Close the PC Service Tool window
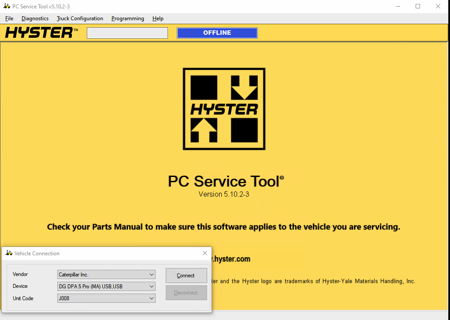Viewport: 450px width, 320px height. 438,6
